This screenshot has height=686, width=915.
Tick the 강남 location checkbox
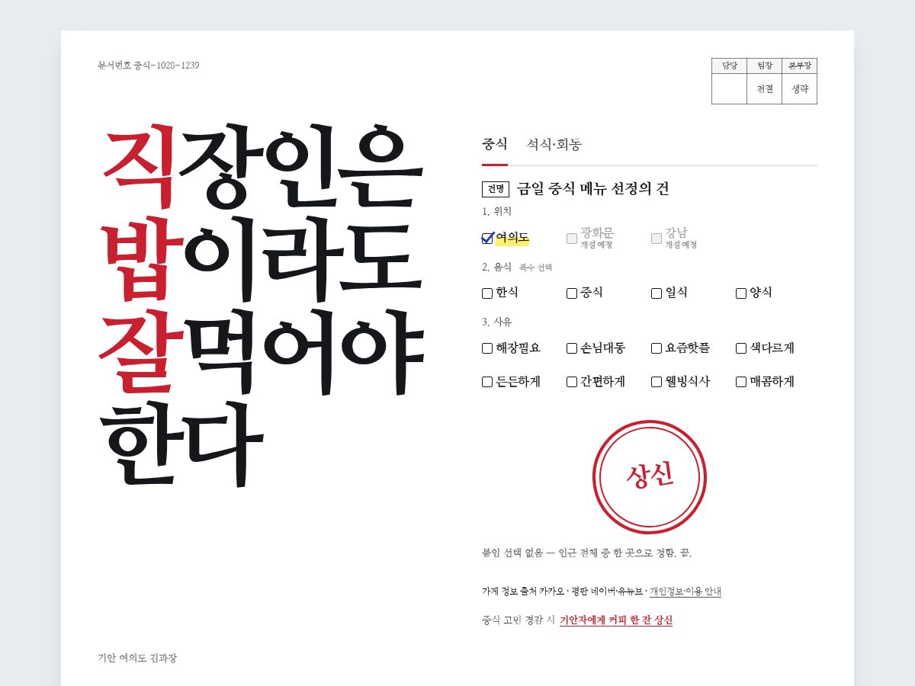[657, 239]
